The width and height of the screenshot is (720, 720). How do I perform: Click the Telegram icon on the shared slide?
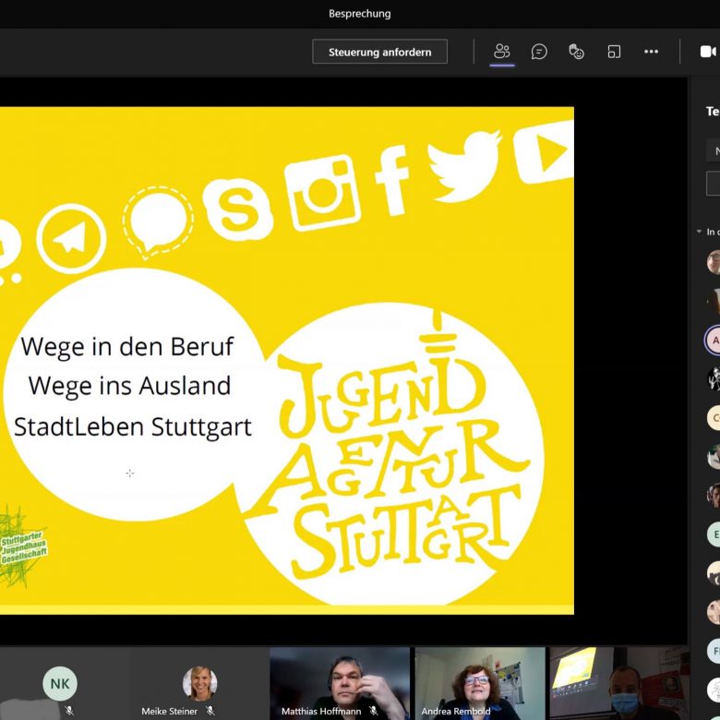tap(71, 239)
